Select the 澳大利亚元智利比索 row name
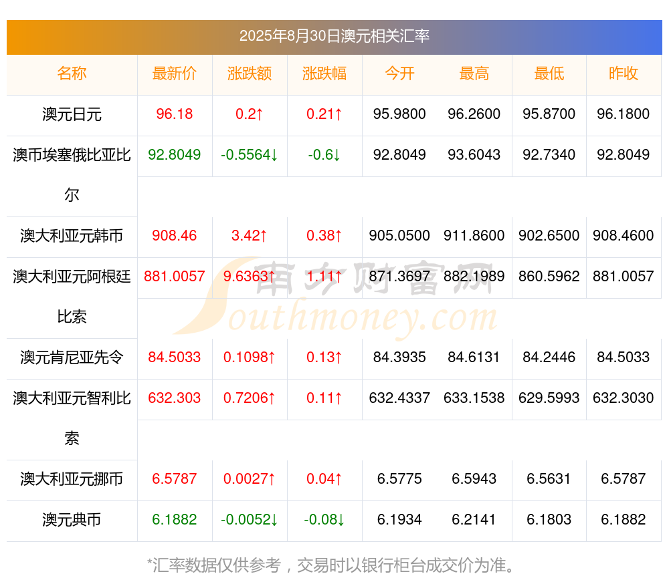The width and height of the screenshot is (669, 586). [72, 418]
